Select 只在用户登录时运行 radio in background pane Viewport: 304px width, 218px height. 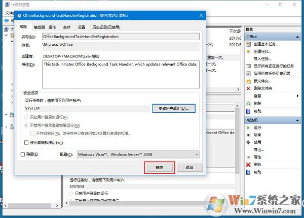coord(71,194)
